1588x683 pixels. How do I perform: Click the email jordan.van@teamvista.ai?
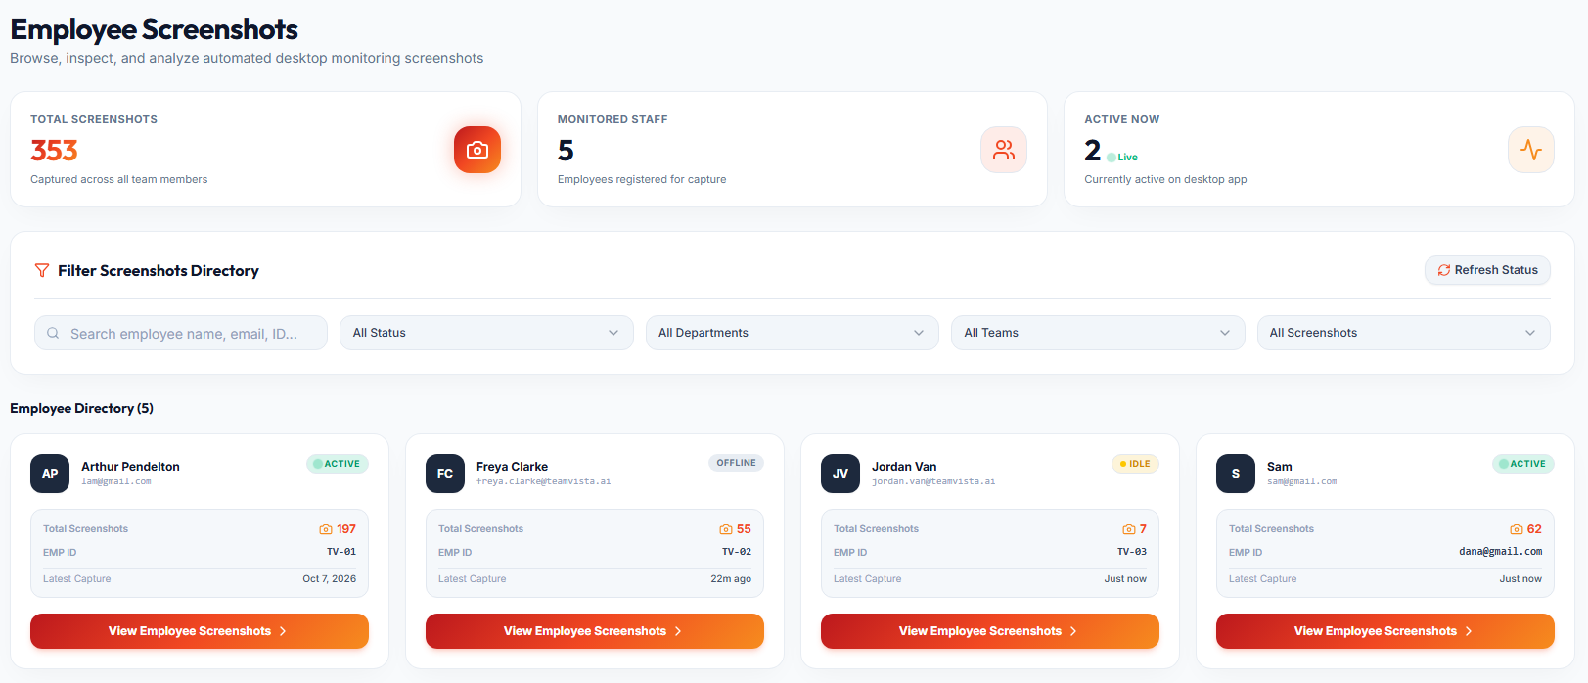tap(933, 481)
